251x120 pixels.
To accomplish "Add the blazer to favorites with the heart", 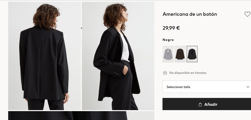I will 247,14.
